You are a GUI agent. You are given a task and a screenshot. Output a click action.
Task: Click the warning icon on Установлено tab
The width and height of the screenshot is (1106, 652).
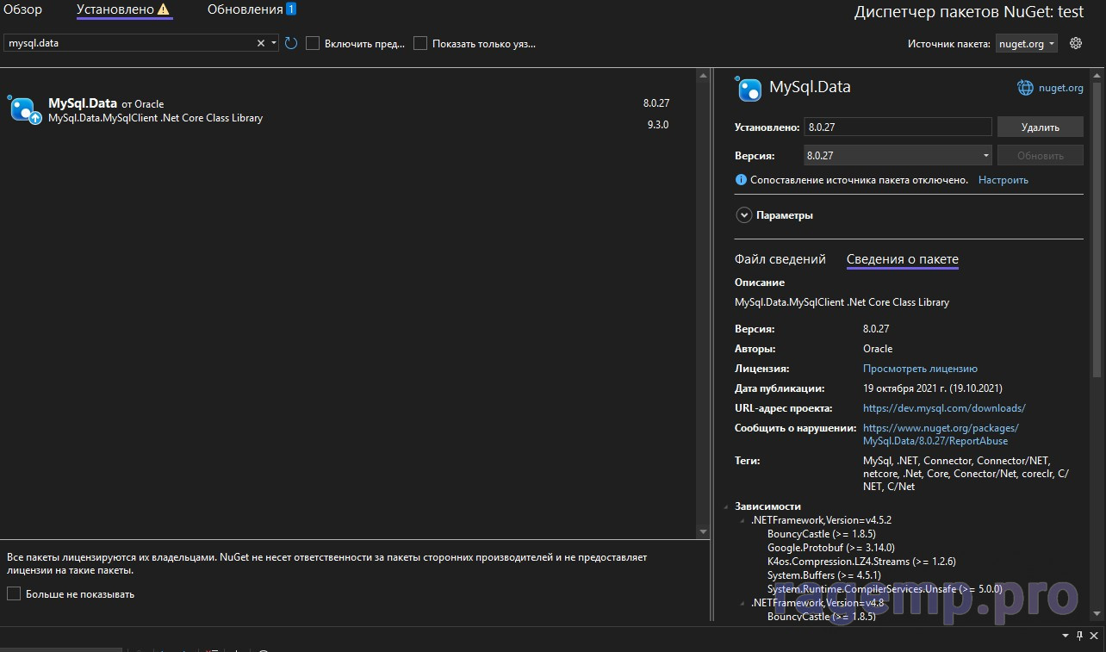[x=164, y=9]
